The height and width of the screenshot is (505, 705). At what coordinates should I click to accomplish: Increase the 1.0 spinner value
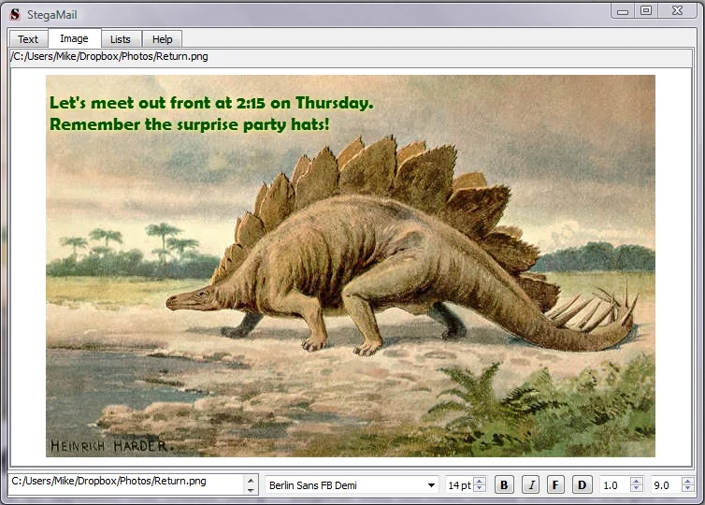[636, 482]
